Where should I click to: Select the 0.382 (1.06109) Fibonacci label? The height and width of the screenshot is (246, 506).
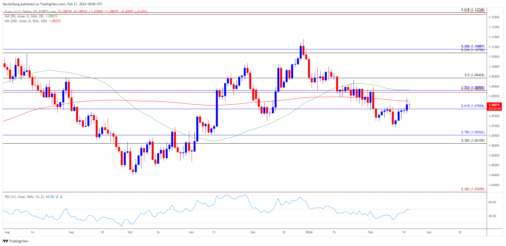pos(473,141)
